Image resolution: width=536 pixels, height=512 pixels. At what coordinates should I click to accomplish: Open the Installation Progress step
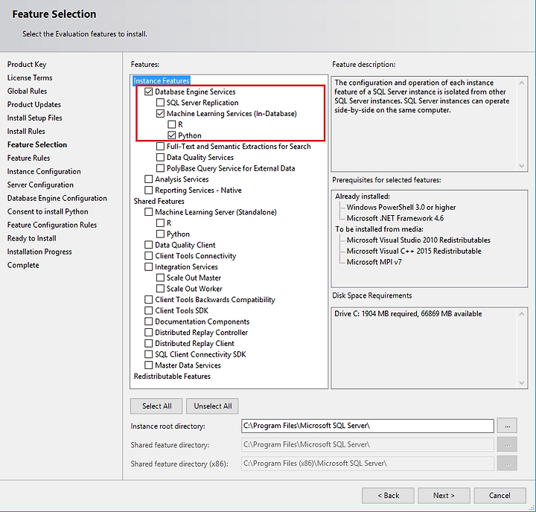[39, 252]
